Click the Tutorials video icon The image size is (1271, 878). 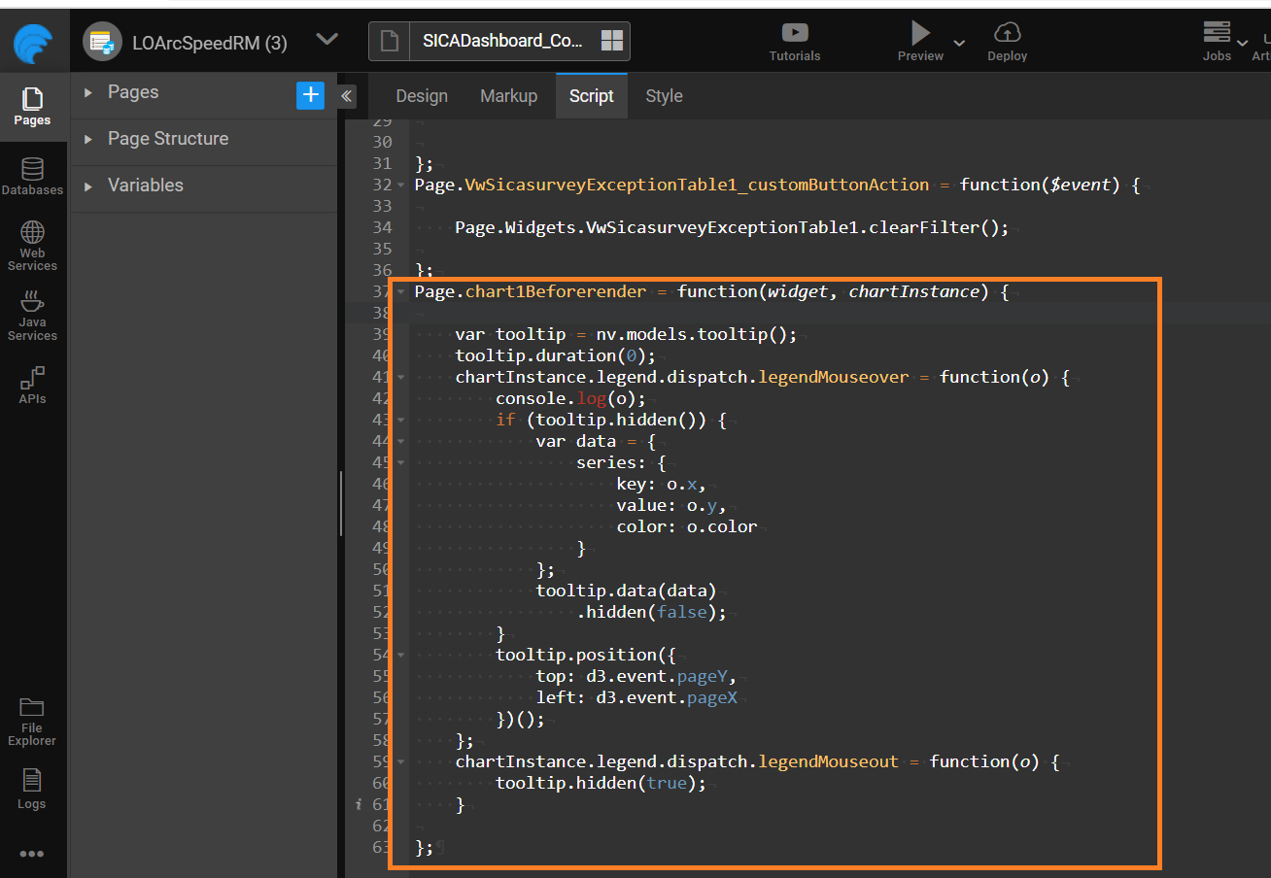click(795, 33)
